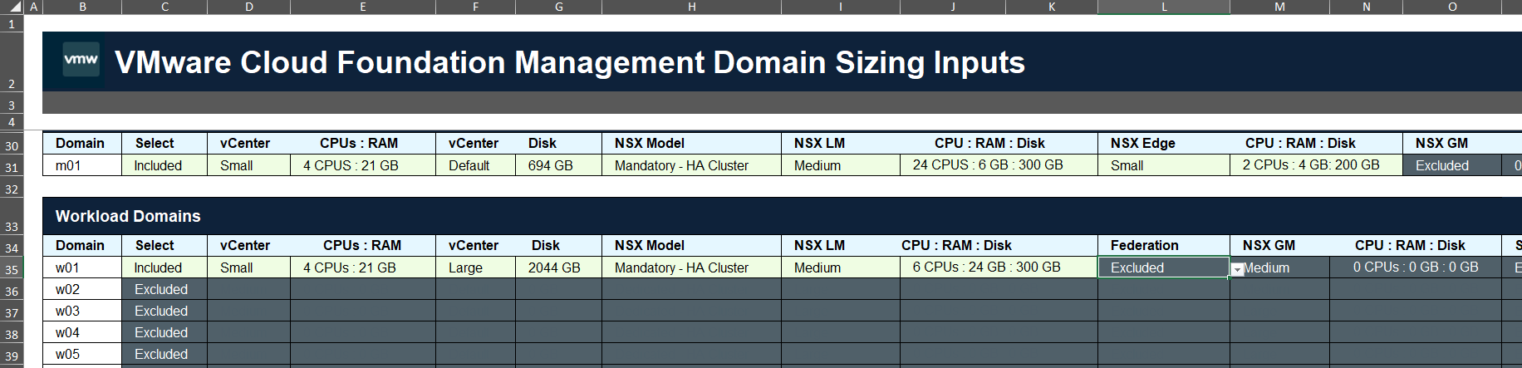
Task: Click the NSX Edge Small cell
Action: point(1163,165)
